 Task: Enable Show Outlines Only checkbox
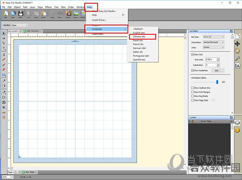click(x=192, y=88)
